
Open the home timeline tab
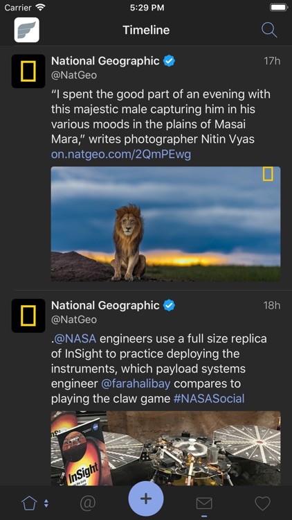29,504
